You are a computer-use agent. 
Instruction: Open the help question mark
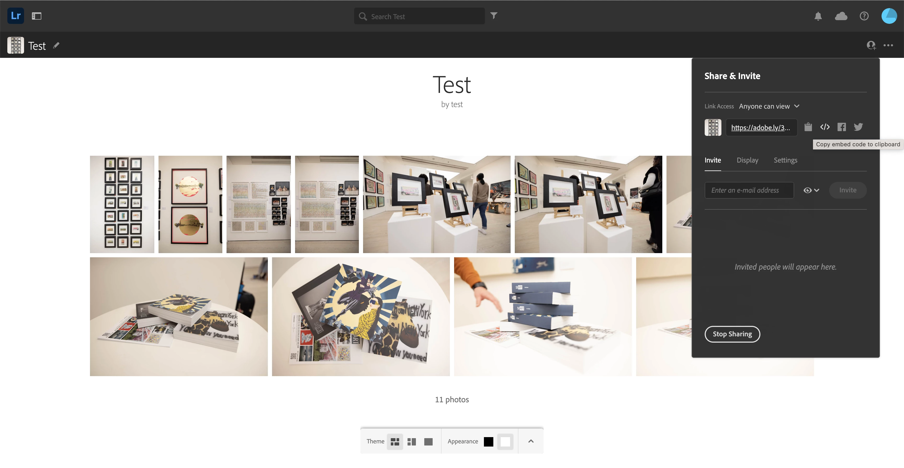coord(864,16)
